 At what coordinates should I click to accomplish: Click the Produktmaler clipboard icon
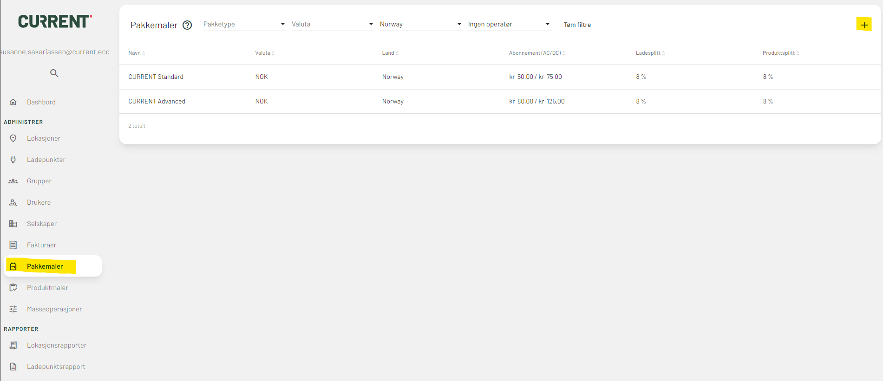[x=13, y=288]
